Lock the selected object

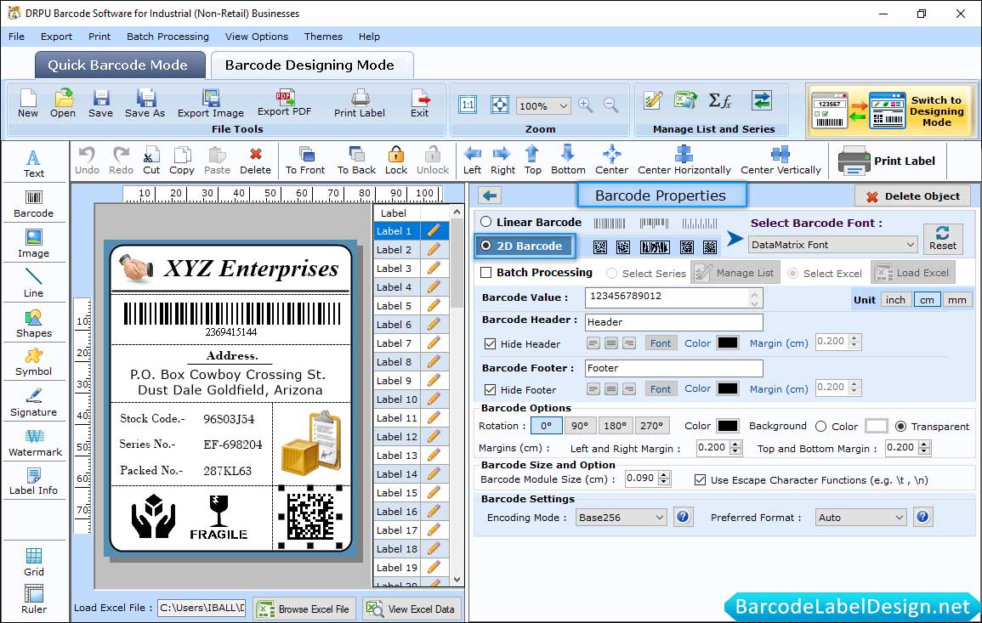pos(396,161)
